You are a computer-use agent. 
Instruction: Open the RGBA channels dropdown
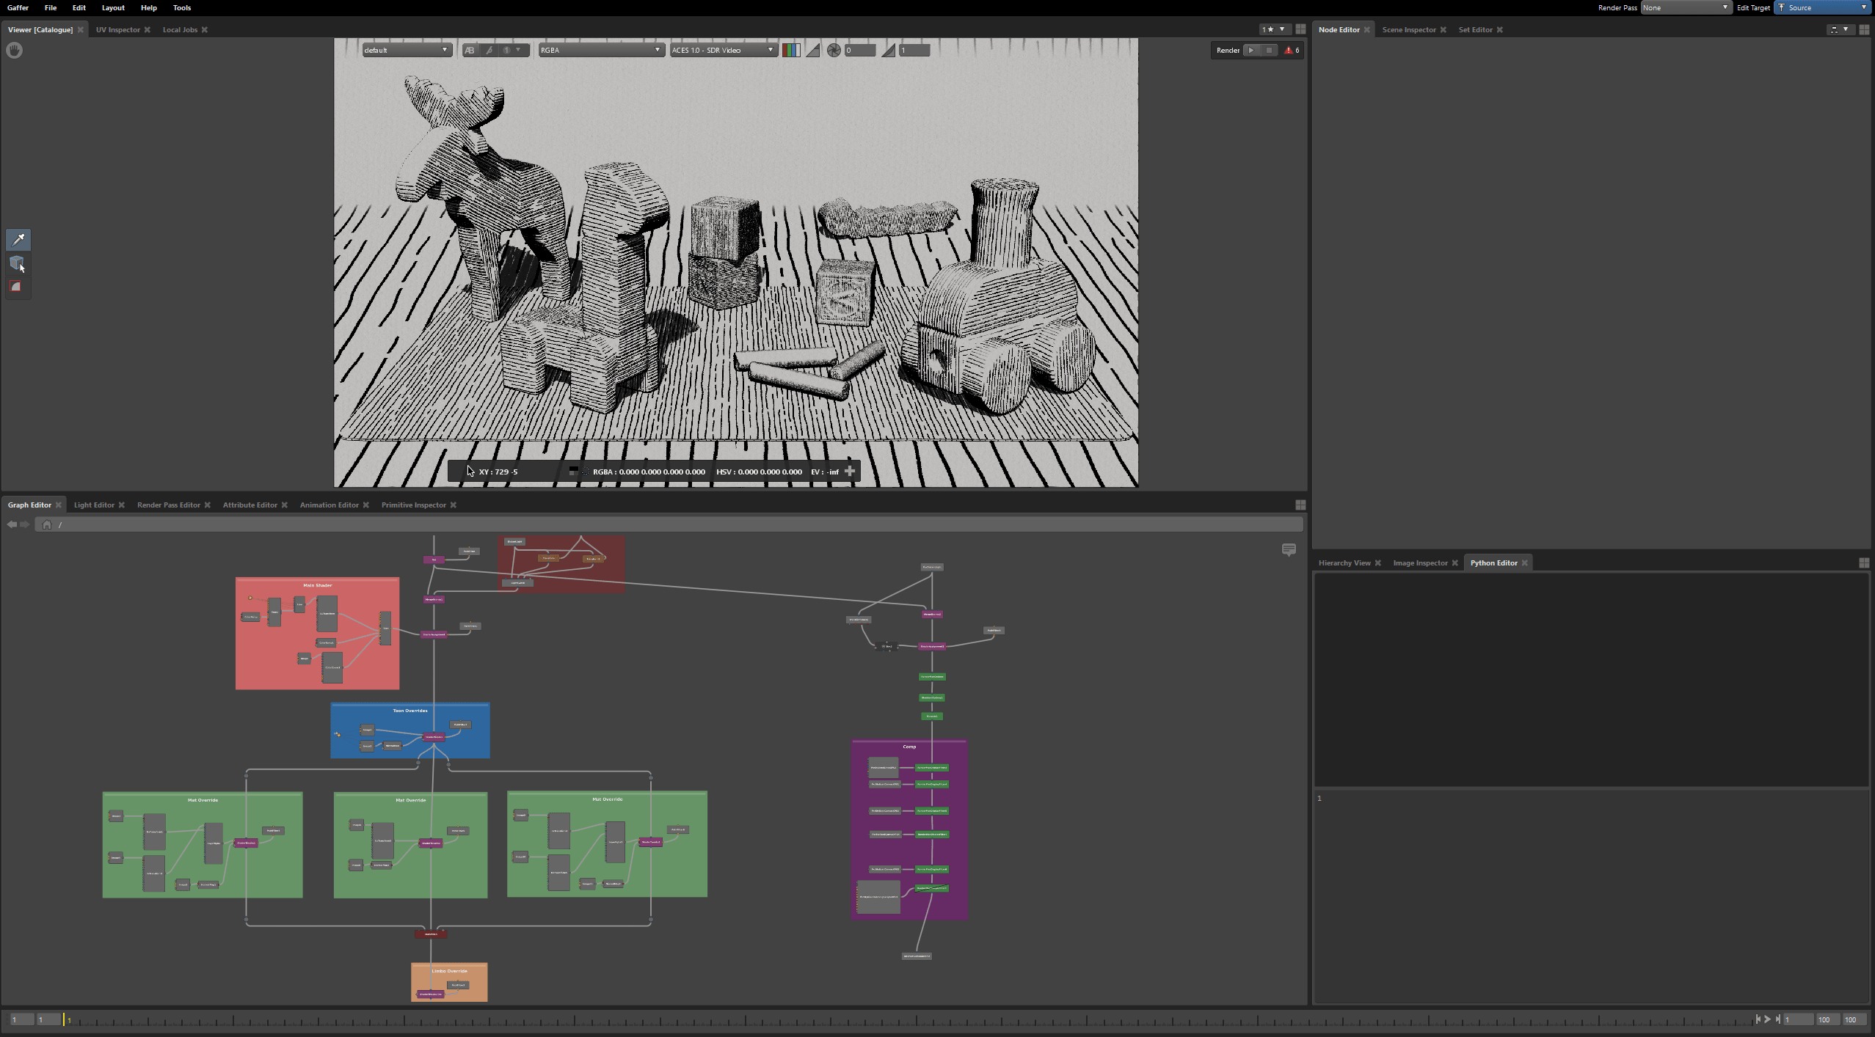coord(600,50)
